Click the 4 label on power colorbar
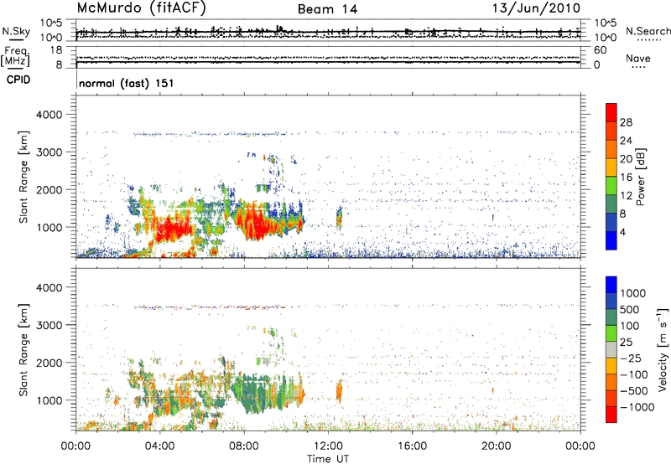Screen dimensions: 671x464 click(x=622, y=232)
